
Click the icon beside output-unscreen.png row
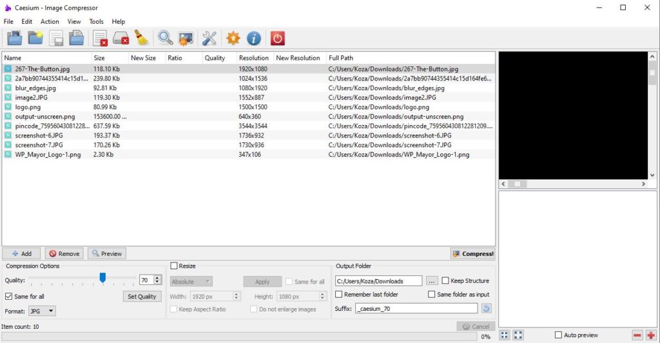pos(8,117)
